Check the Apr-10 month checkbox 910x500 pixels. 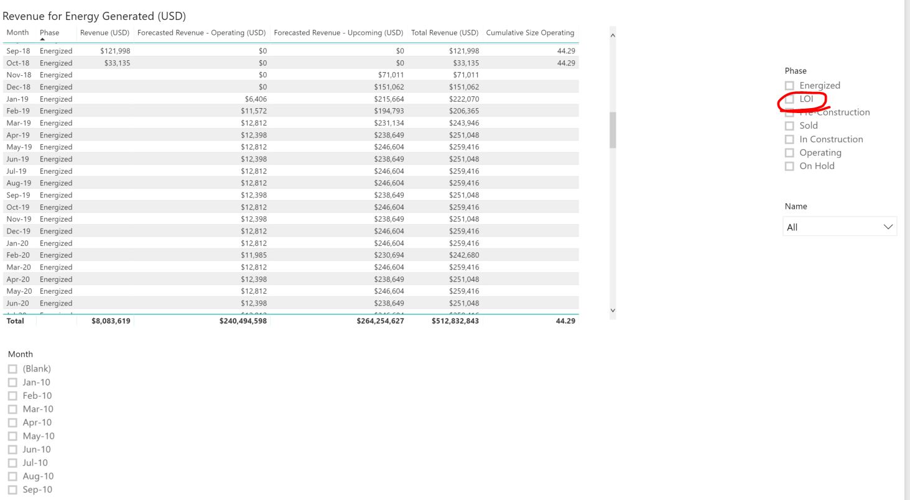(x=12, y=423)
